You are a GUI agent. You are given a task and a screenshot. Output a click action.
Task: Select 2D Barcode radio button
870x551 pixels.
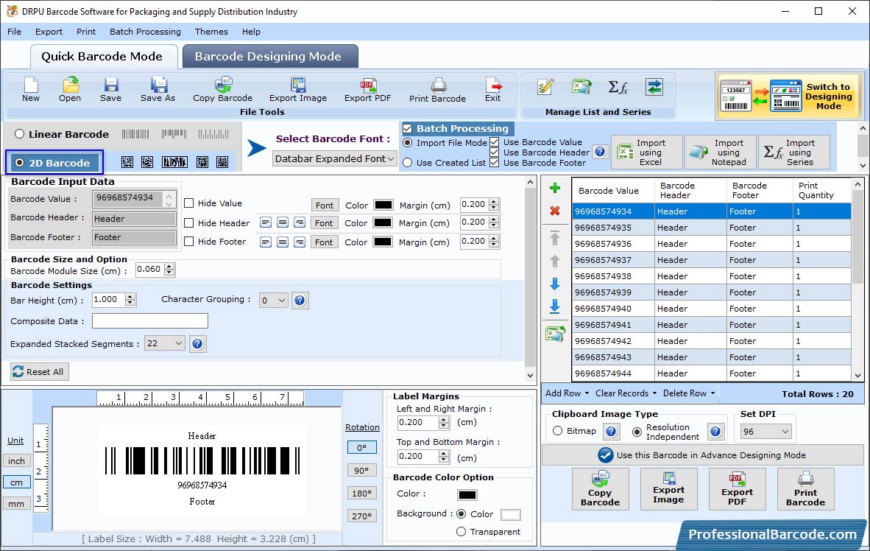click(19, 163)
